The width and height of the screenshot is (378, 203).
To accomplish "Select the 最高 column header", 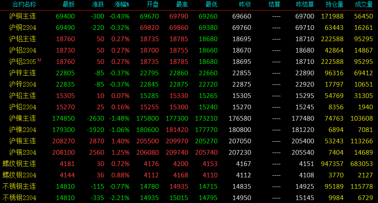I will 182,4.
